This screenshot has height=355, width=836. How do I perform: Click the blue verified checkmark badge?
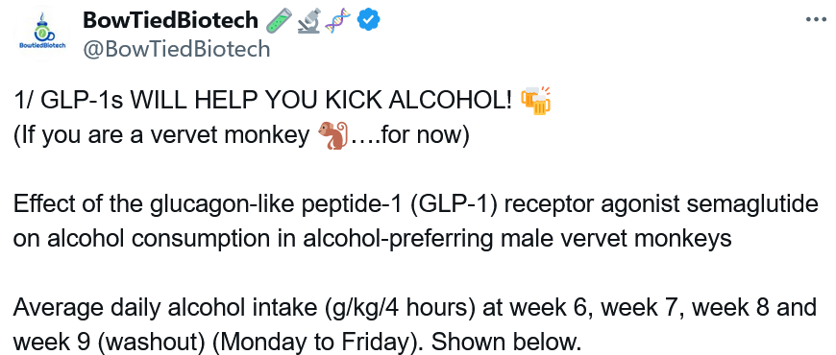[368, 21]
